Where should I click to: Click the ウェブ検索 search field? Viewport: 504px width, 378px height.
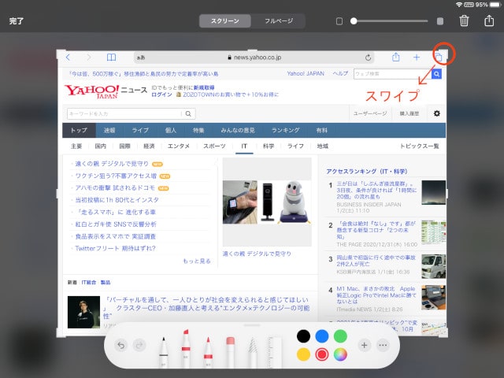click(x=392, y=74)
